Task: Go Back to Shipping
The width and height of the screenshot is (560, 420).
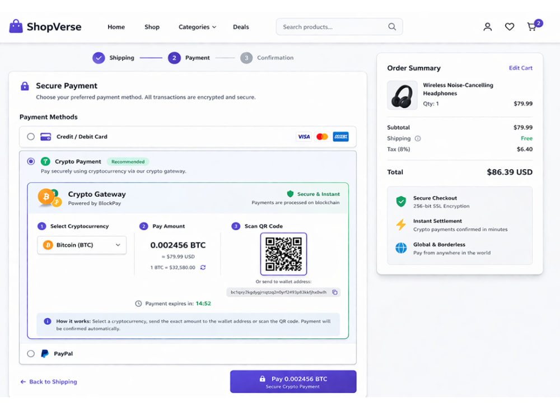Action: (49, 382)
